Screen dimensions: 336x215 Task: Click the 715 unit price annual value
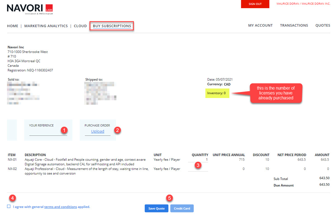tap(242, 160)
